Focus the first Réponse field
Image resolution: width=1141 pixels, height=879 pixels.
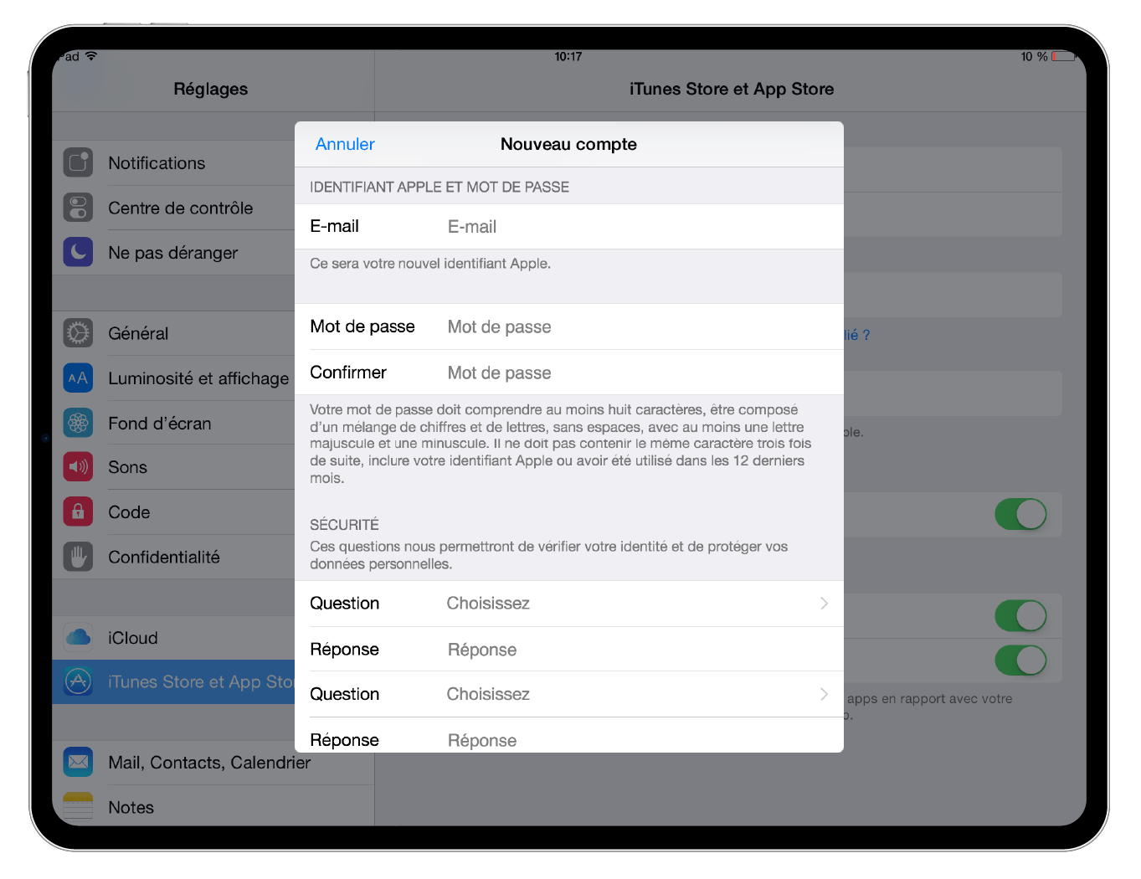point(569,650)
